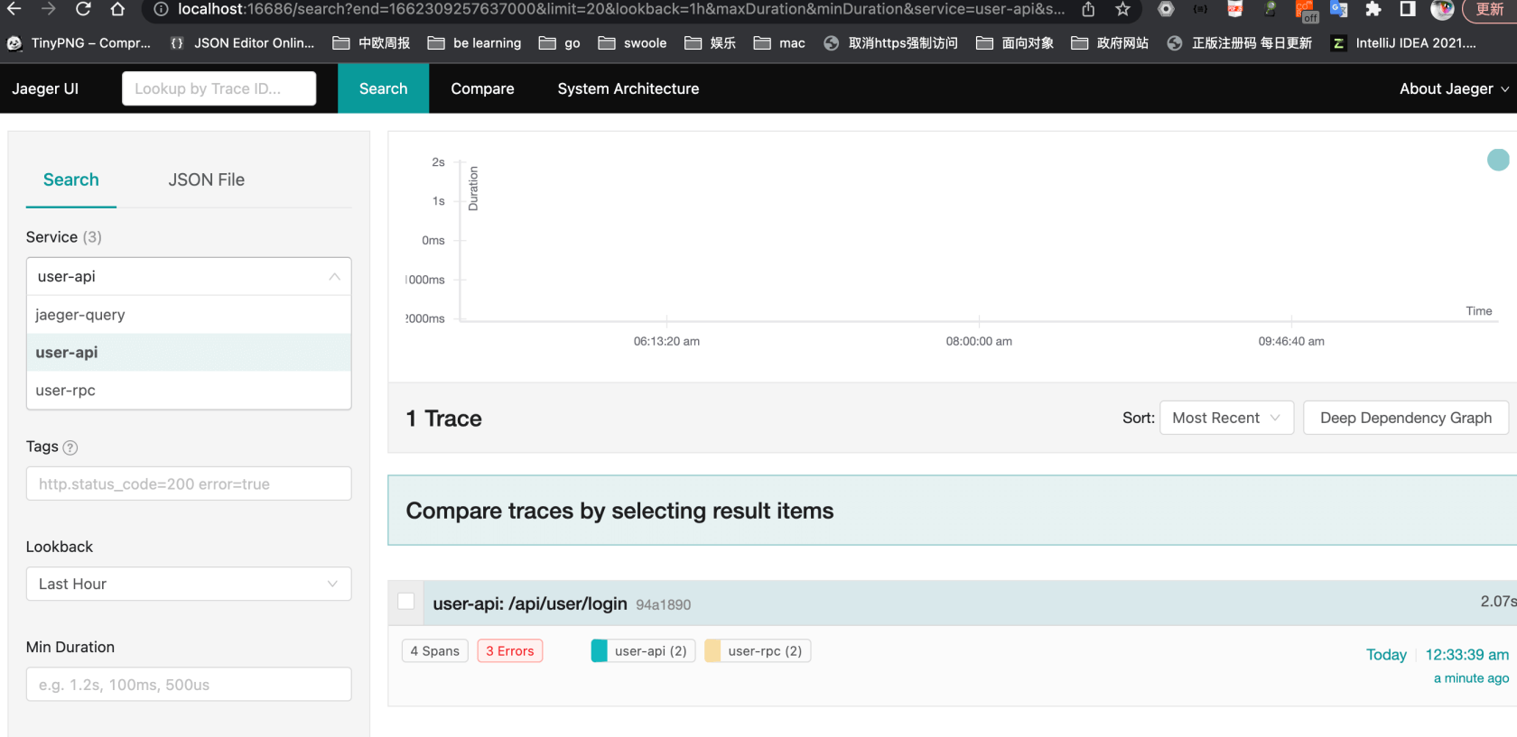Screen dimensions: 1517x737
Task: Click the trace dot in the scatter plot
Action: click(1498, 160)
